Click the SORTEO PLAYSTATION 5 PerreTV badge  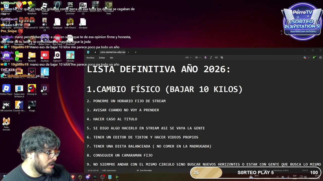(x=302, y=21)
